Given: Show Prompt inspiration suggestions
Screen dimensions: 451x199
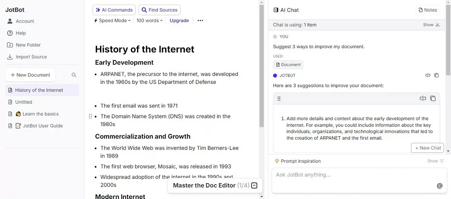Looking at the screenshot, I should point(435,161).
